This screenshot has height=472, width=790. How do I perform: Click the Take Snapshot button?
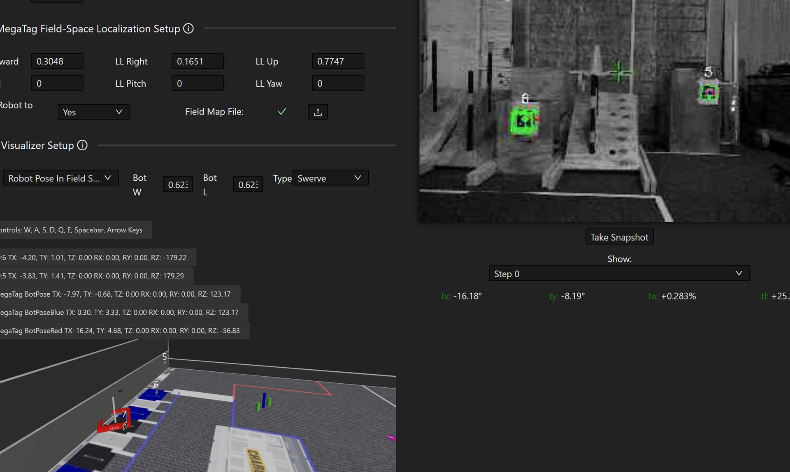(619, 237)
